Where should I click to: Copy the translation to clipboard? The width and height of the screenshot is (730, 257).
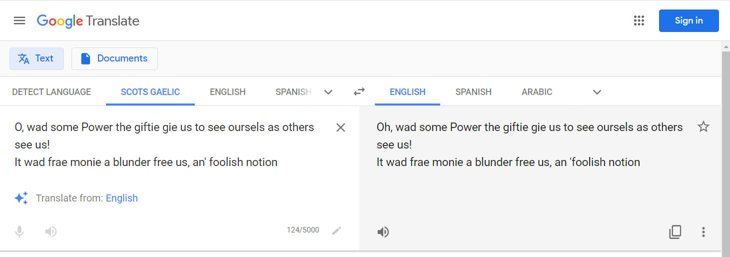(x=675, y=232)
